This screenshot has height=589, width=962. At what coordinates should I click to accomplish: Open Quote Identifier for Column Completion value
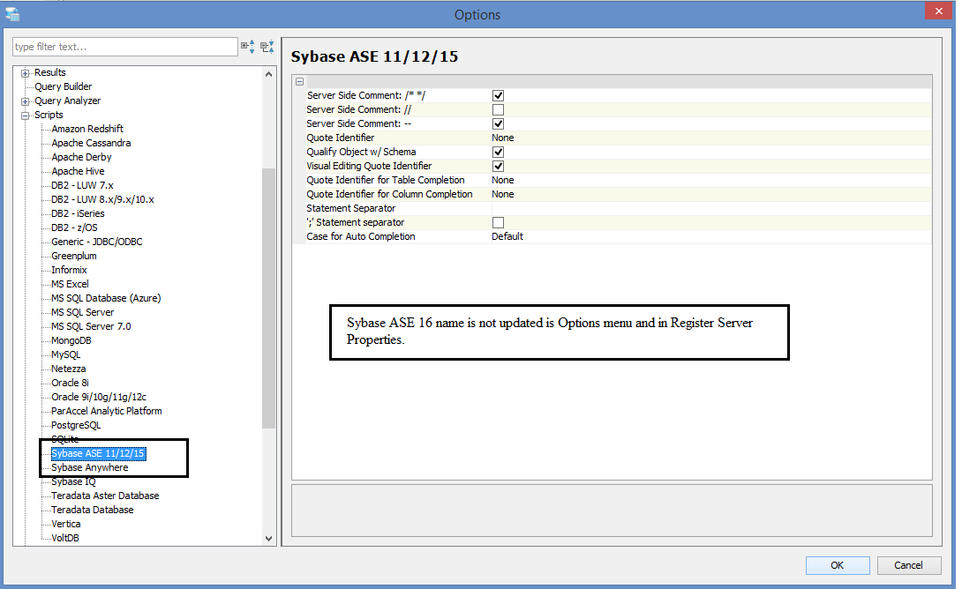(502, 194)
